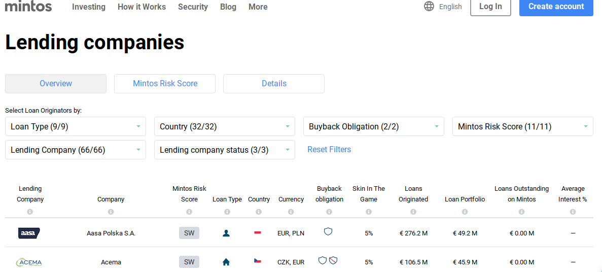Viewport: 602px width, 272px height.
Task: Click info icon under Loan Type header
Action: coord(227,212)
